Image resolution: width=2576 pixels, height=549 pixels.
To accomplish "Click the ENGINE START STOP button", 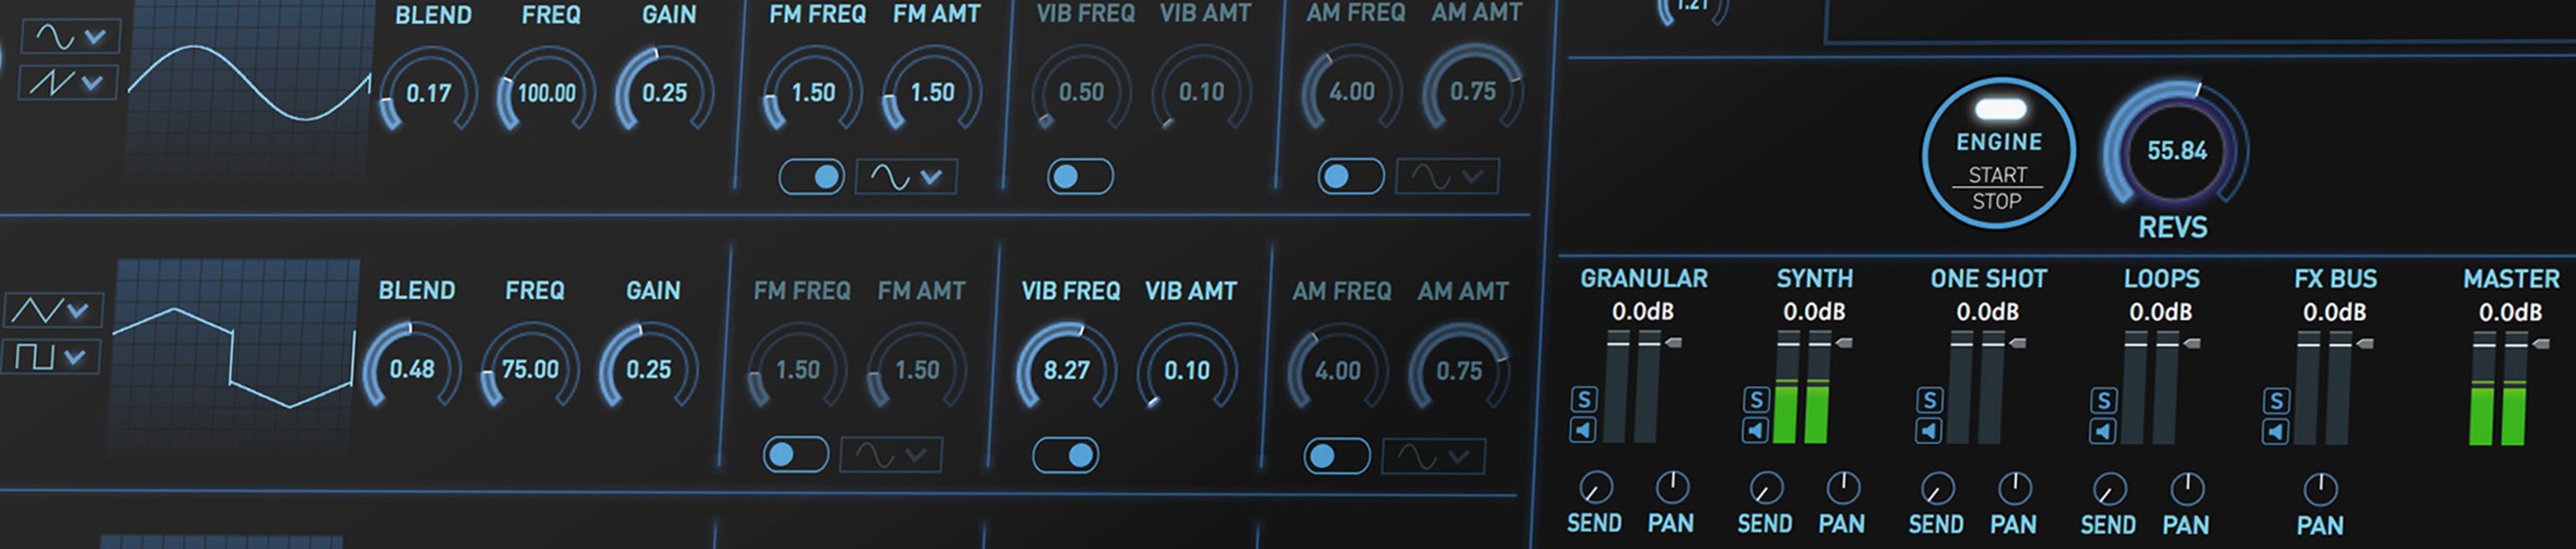I will click(1999, 153).
